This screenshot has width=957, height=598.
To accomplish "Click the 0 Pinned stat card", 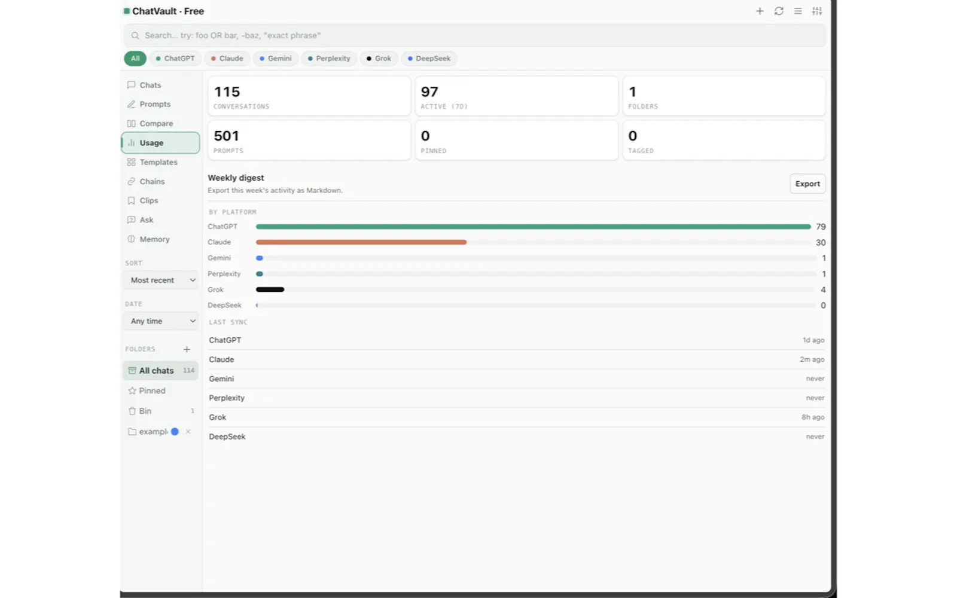I will (x=517, y=140).
